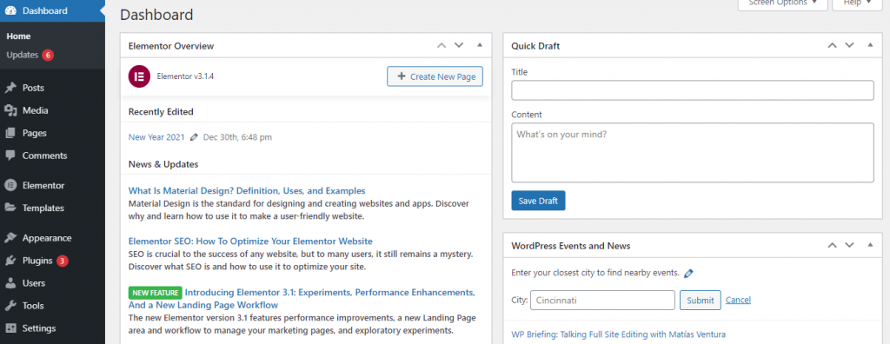Move Elementor Overview widget down

click(x=459, y=45)
